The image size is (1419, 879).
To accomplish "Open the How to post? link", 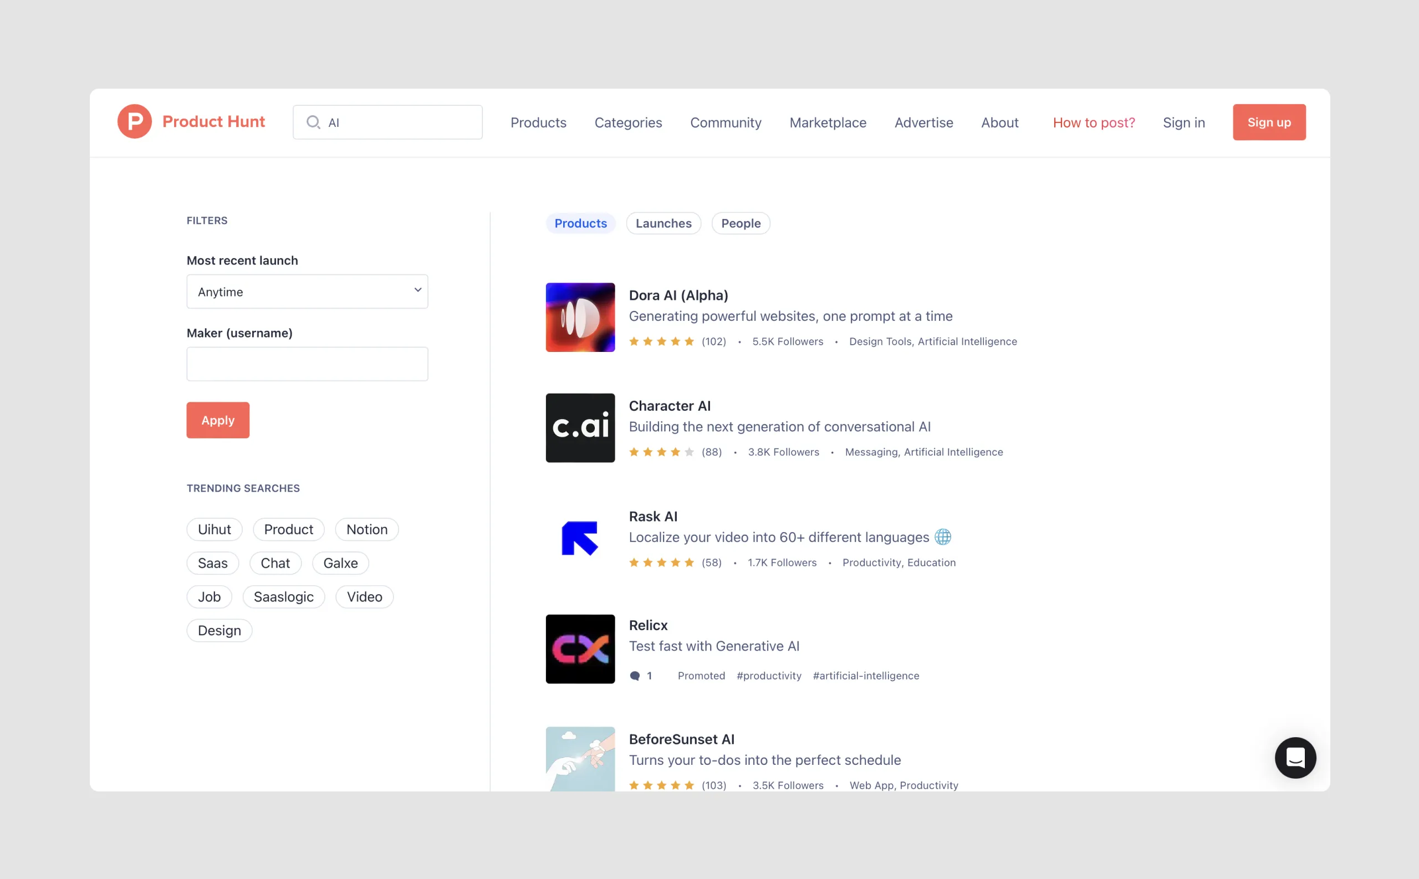I will pyautogui.click(x=1094, y=122).
